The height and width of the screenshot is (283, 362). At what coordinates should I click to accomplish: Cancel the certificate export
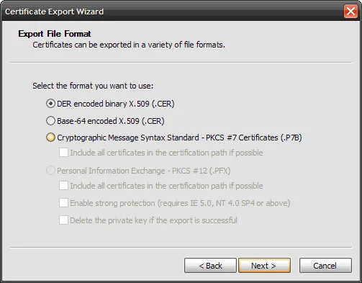[x=325, y=266]
